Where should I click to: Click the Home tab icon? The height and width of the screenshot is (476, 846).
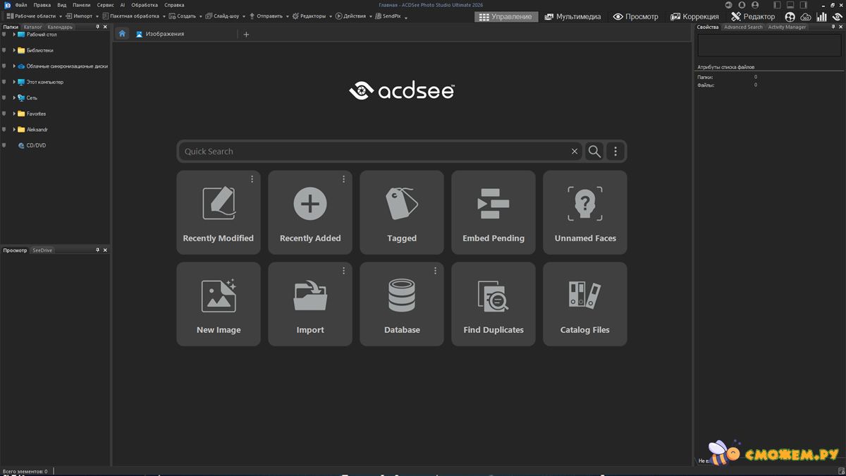[x=122, y=34]
